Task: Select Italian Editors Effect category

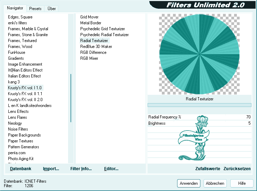Action: 24,76
